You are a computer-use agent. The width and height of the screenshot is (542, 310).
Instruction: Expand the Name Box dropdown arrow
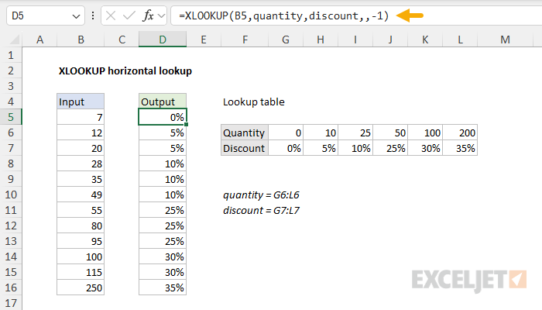76,16
